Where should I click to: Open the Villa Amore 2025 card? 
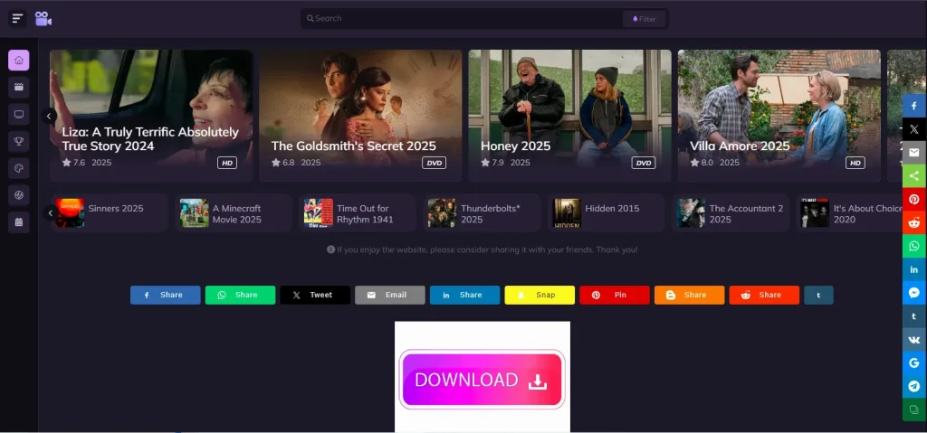tap(779, 115)
